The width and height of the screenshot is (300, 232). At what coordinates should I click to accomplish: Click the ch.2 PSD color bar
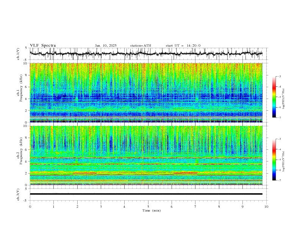pos(274,160)
